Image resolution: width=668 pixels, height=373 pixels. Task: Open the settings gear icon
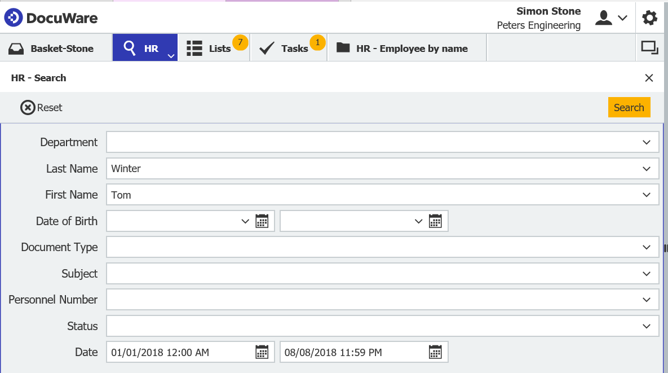[x=649, y=17]
